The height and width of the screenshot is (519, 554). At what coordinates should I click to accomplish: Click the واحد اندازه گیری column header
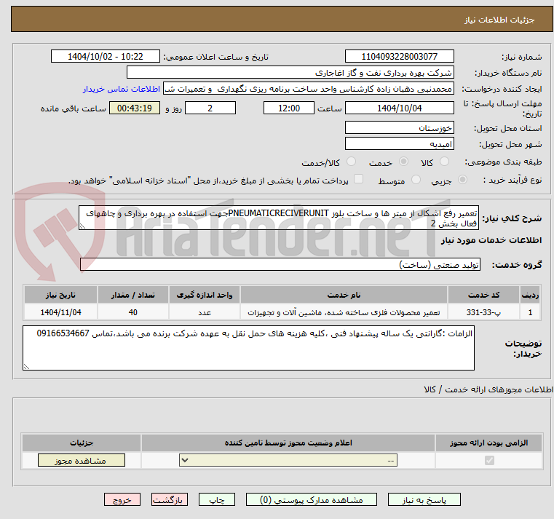(205, 295)
